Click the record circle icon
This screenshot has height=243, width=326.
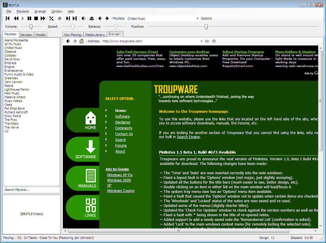60,19
